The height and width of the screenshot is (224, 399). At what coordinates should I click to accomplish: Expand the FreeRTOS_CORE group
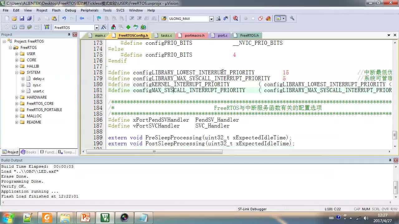pyautogui.click(x=17, y=103)
